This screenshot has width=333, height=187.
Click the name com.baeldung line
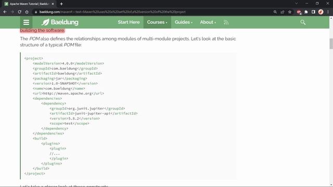tap(59, 88)
